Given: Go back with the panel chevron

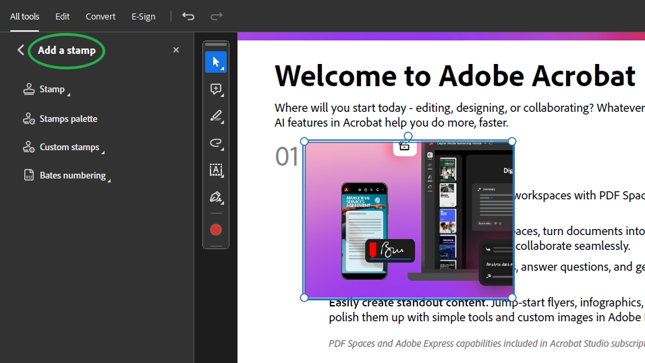Looking at the screenshot, I should click(20, 50).
